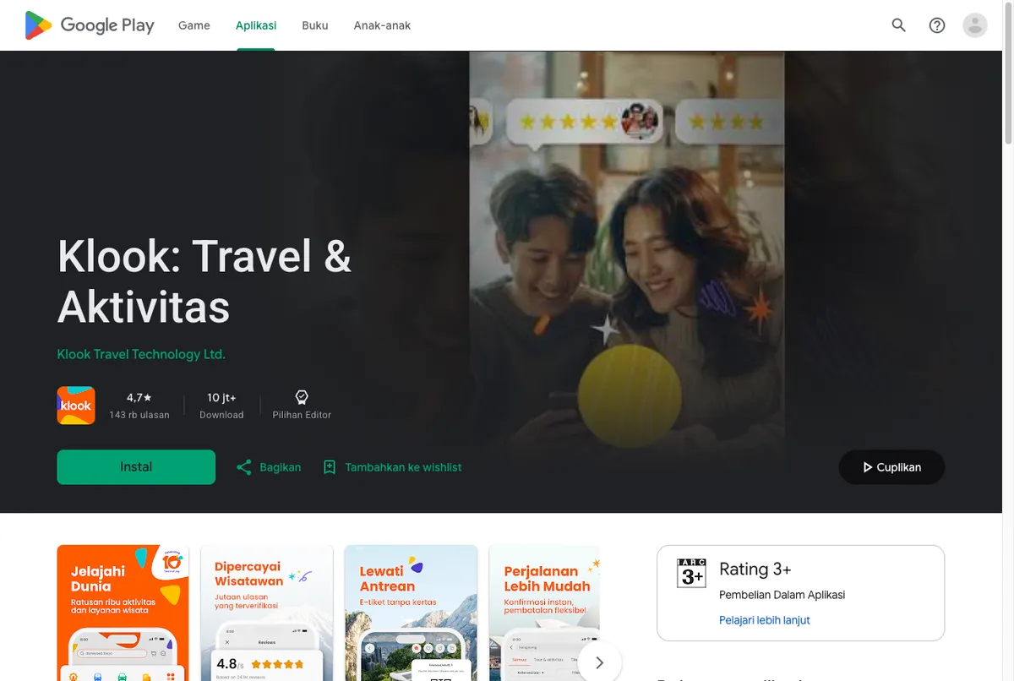The width and height of the screenshot is (1014, 681).
Task: Click the Klook: Travel & Aktivitas title
Action: click(204, 281)
